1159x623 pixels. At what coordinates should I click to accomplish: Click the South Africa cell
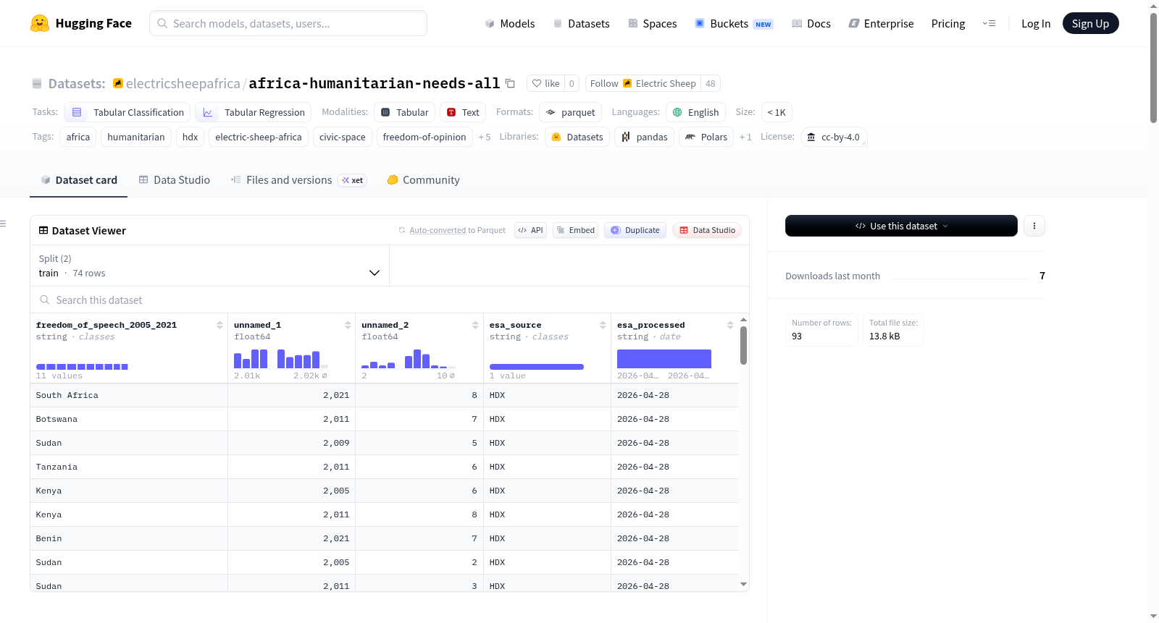click(x=129, y=395)
